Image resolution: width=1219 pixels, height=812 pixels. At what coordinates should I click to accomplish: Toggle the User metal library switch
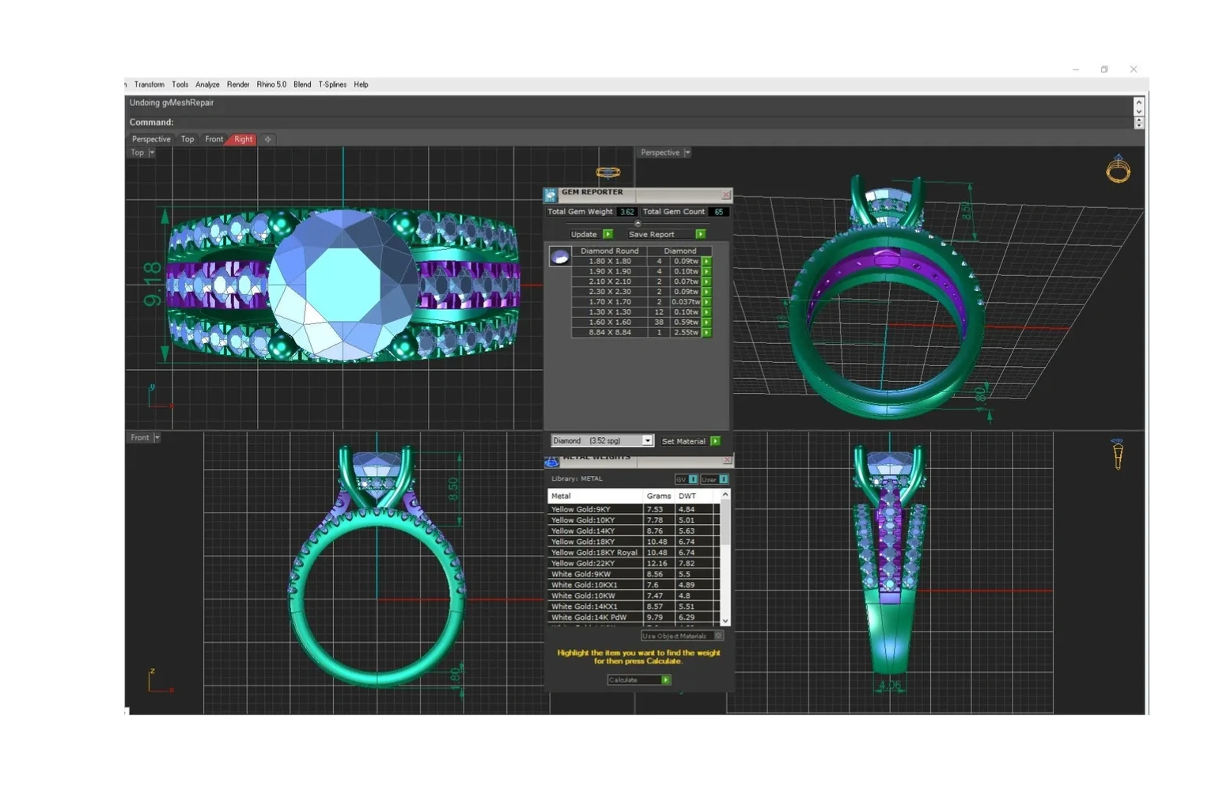coord(723,479)
